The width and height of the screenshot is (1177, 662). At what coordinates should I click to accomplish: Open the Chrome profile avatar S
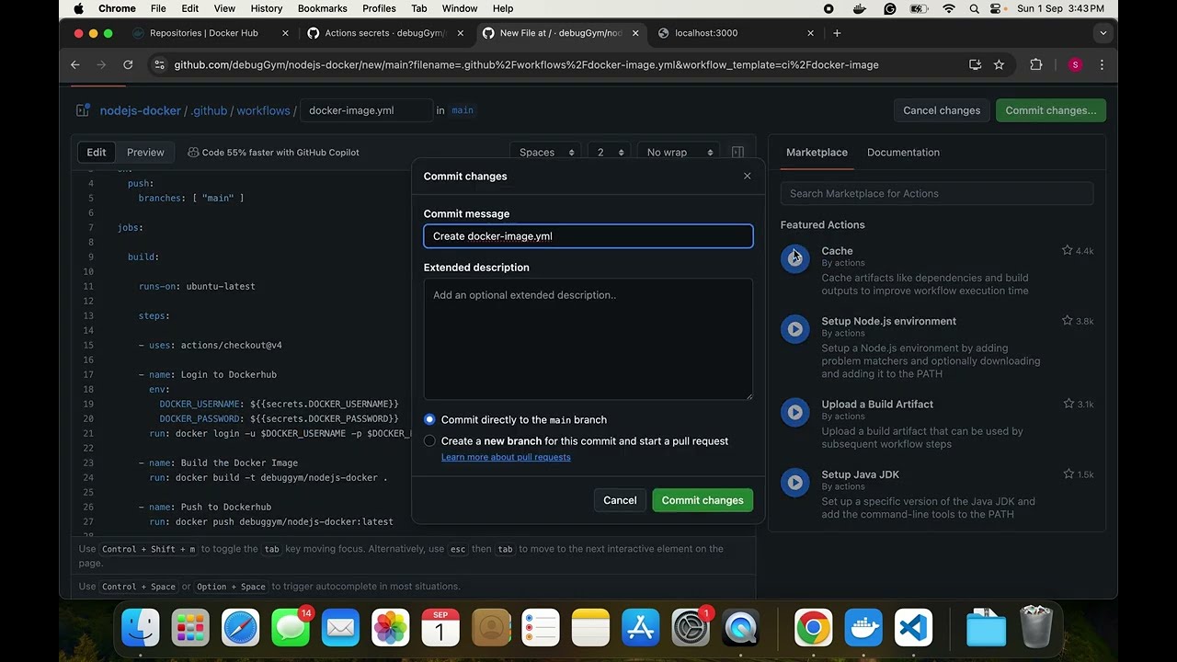point(1075,64)
